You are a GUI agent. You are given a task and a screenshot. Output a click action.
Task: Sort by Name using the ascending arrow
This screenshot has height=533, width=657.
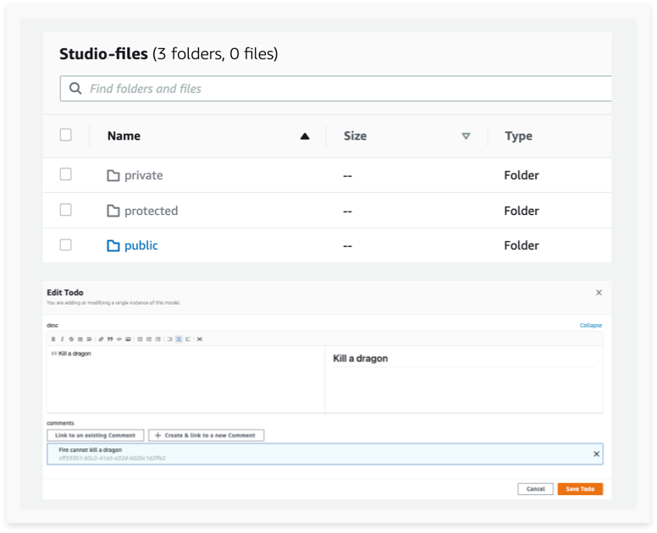[x=305, y=136]
